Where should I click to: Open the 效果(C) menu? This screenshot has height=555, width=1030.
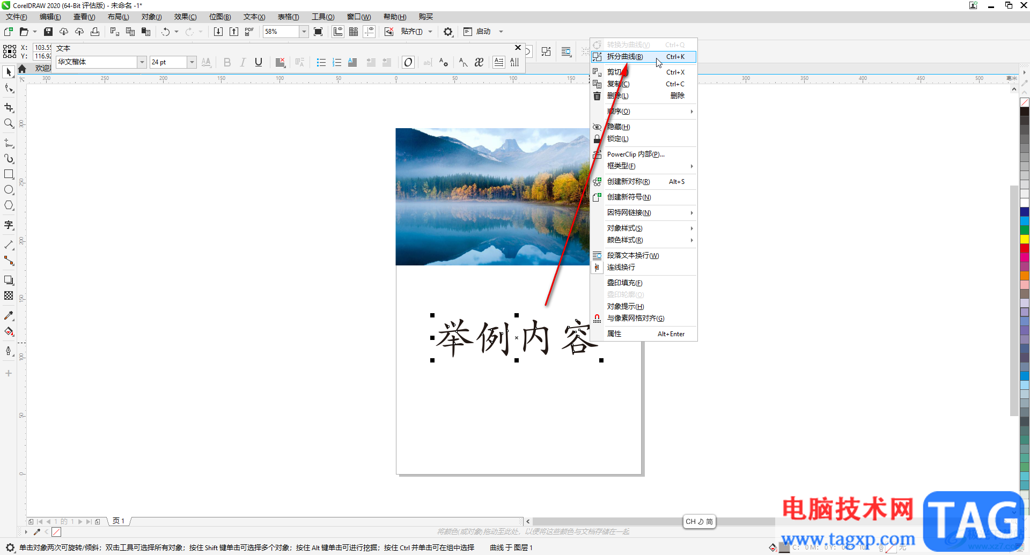tap(185, 17)
